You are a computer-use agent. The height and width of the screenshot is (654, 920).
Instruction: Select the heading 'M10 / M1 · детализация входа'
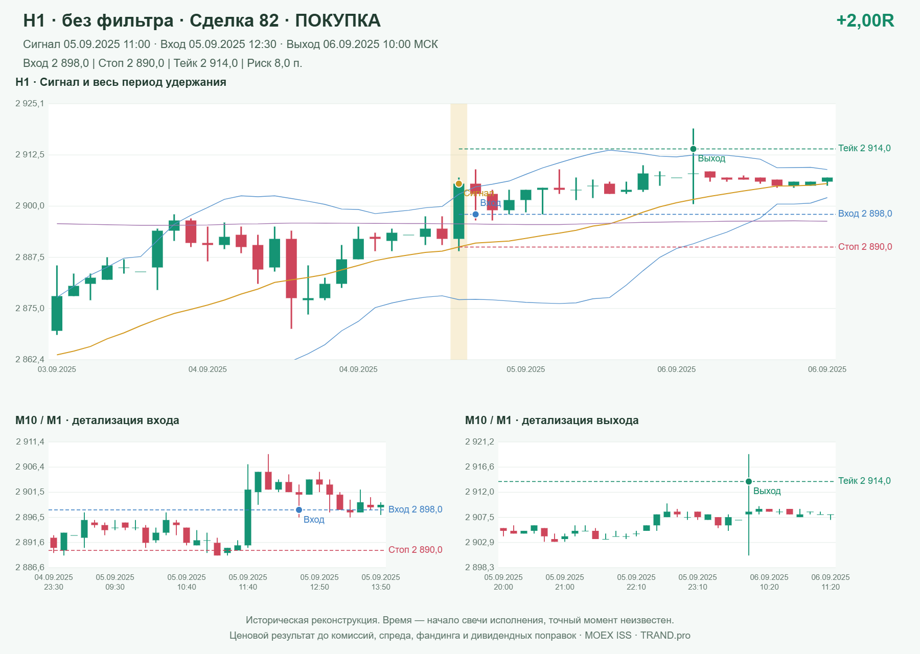(97, 421)
